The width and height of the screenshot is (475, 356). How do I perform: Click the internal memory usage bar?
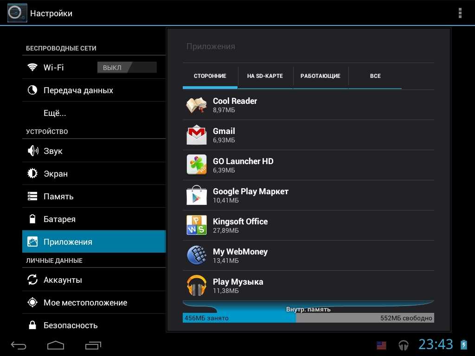(308, 318)
